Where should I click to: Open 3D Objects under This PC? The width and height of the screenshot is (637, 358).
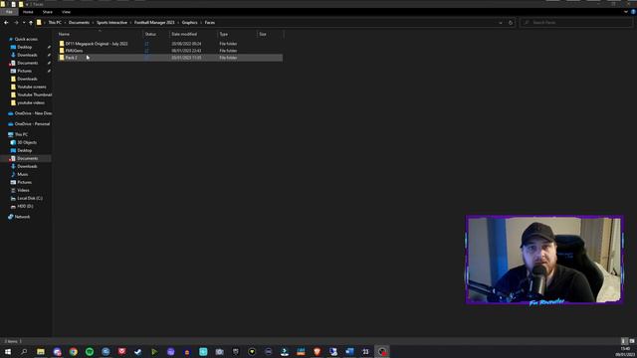pos(27,142)
